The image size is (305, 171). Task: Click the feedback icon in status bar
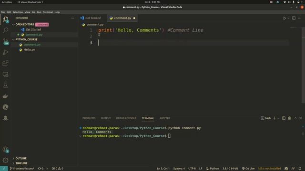click(293, 169)
